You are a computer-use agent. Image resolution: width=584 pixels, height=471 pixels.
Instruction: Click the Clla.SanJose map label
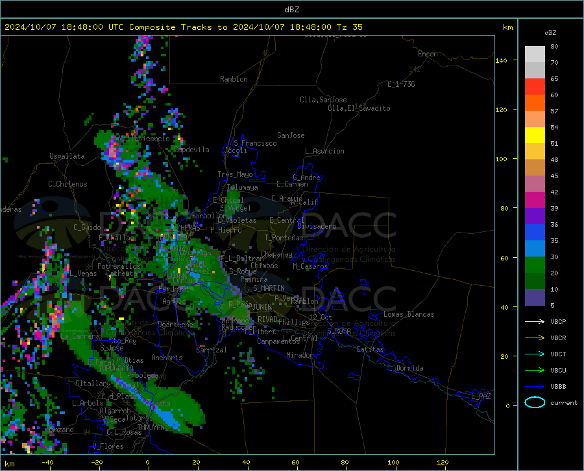pyautogui.click(x=323, y=100)
